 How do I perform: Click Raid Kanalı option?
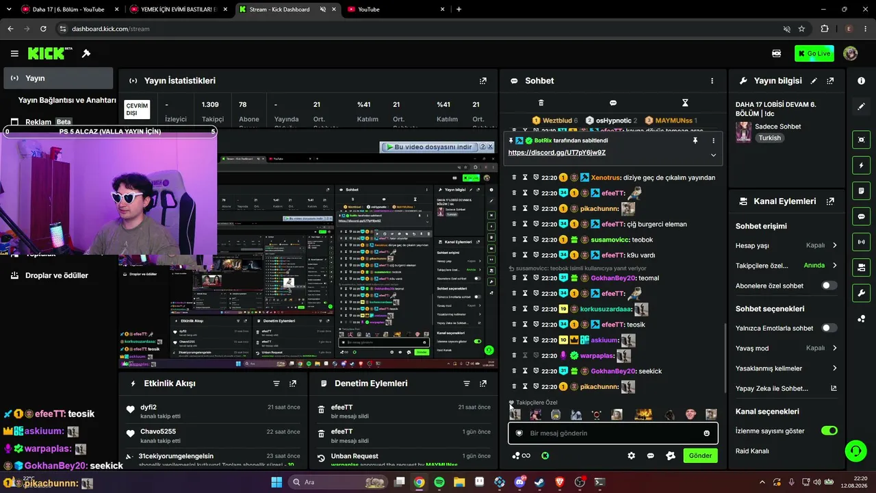tap(752, 451)
